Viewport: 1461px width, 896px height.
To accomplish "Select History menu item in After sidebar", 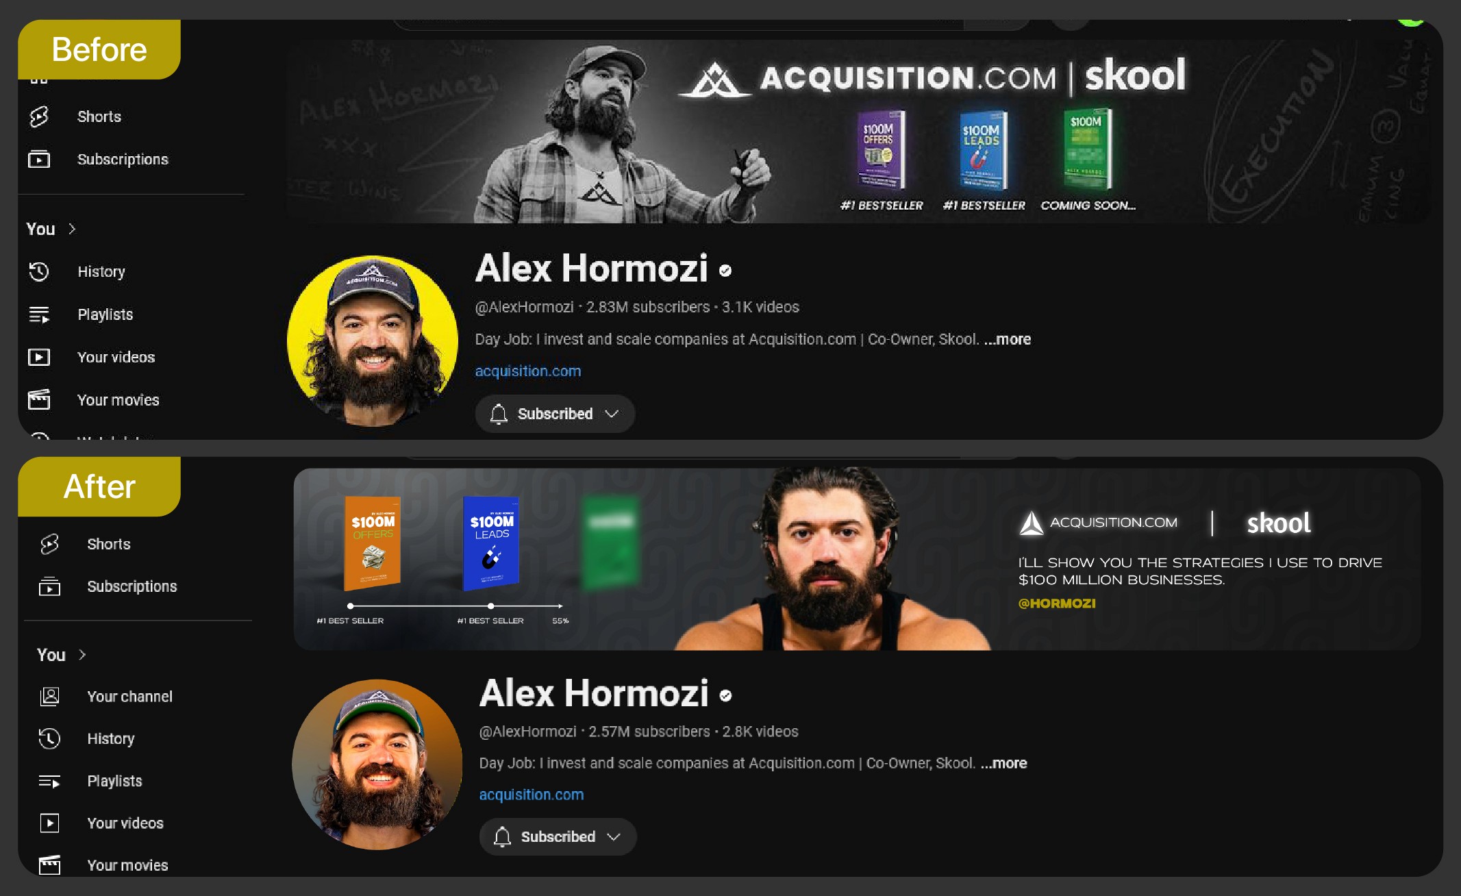I will click(x=110, y=738).
